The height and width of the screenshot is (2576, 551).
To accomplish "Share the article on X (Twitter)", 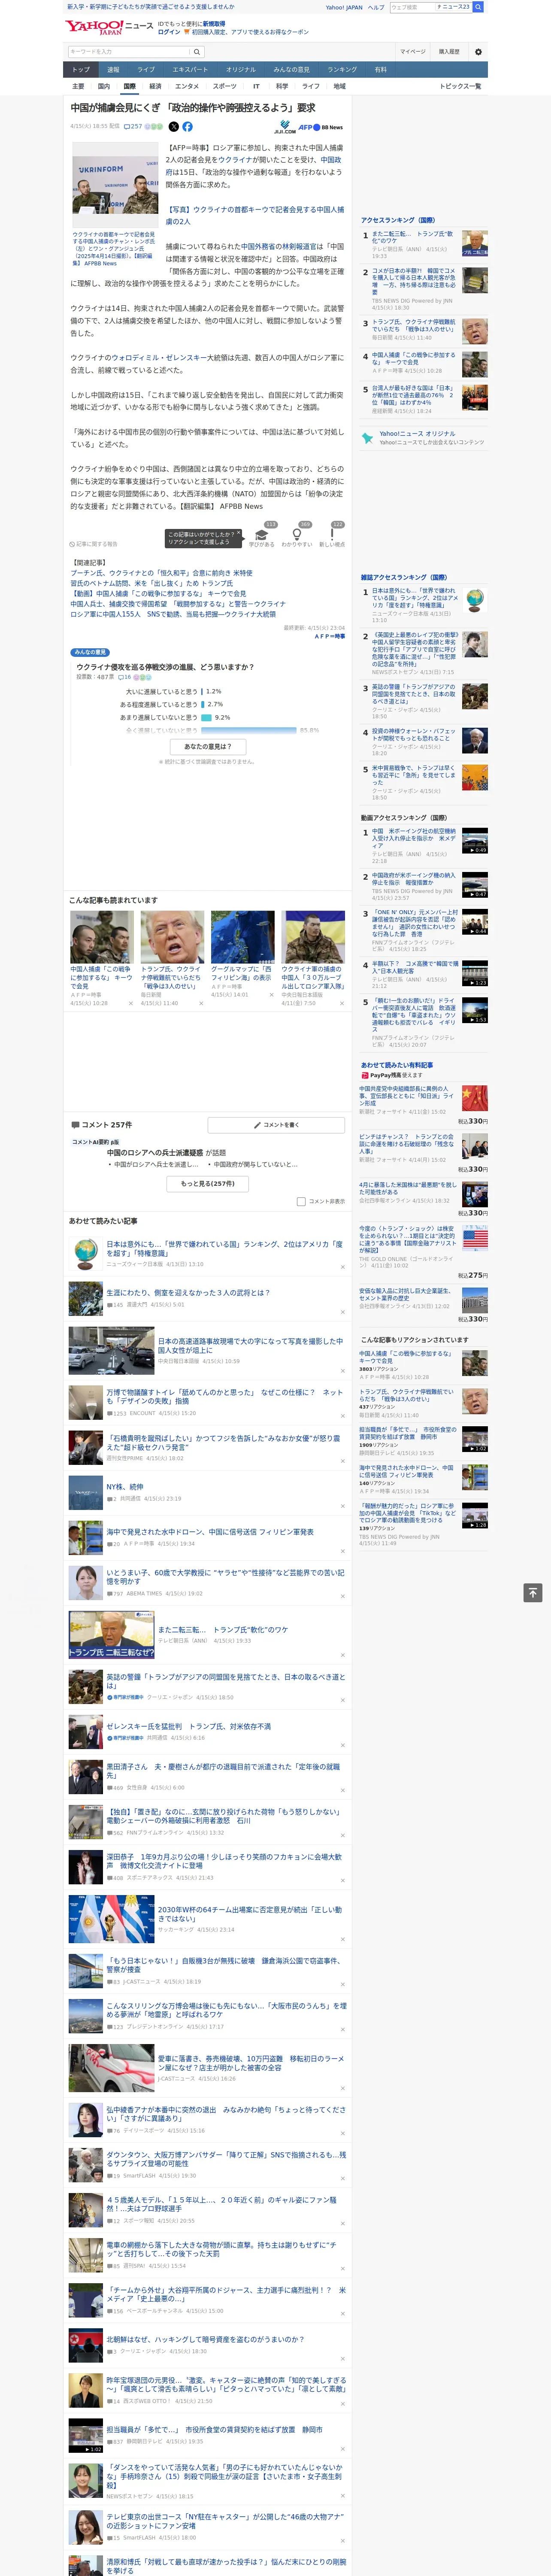I will coord(174,127).
